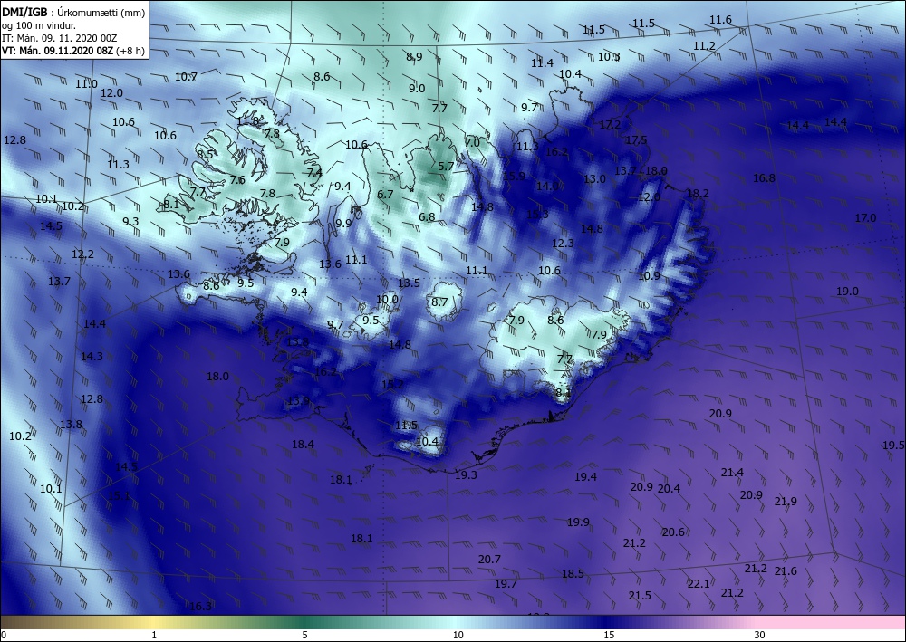
Task: Select the 17.5 value label
Action: click(636, 139)
